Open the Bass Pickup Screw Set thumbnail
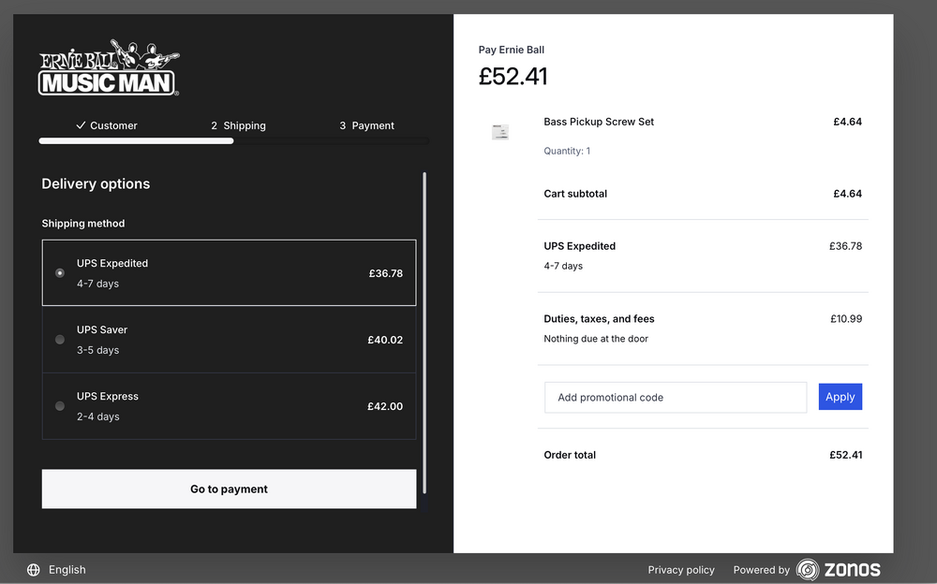The image size is (937, 584). [x=500, y=132]
